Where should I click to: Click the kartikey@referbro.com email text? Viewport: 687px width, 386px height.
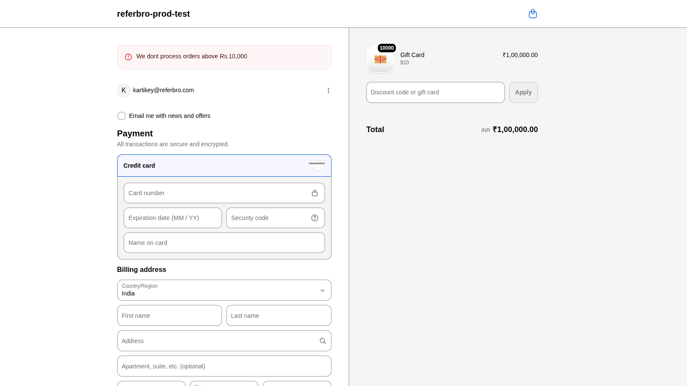click(164, 90)
